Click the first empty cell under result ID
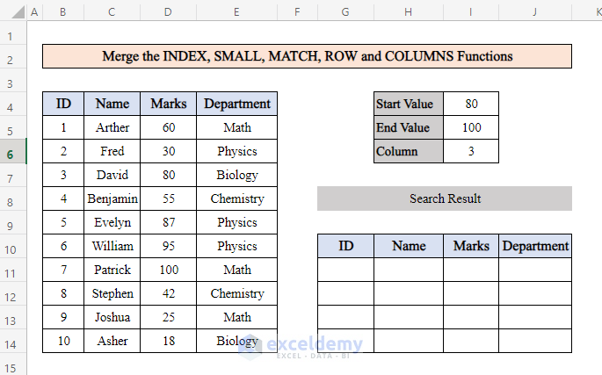Image resolution: width=602 pixels, height=375 pixels. (345, 270)
